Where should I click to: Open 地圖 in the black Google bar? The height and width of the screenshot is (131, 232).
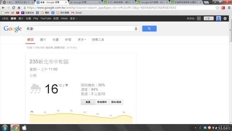[x=28, y=19]
